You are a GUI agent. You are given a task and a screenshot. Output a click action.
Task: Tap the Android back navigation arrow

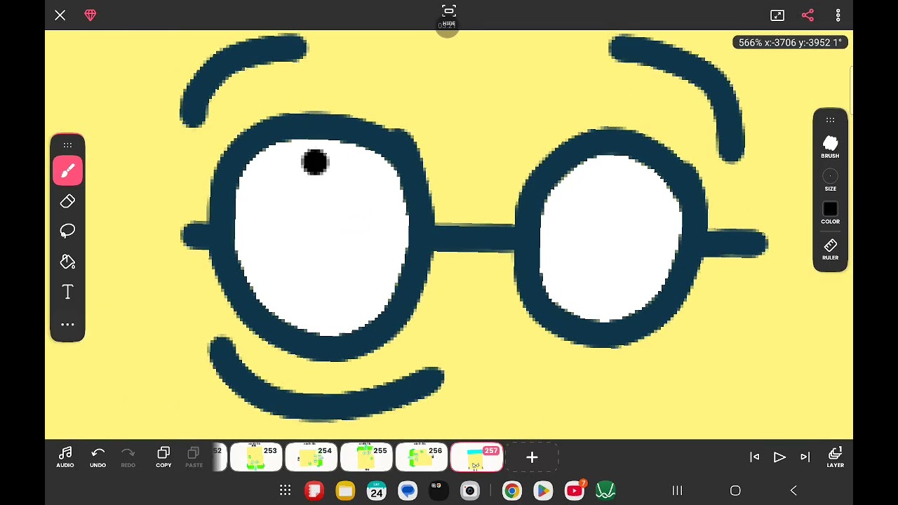pyautogui.click(x=793, y=490)
